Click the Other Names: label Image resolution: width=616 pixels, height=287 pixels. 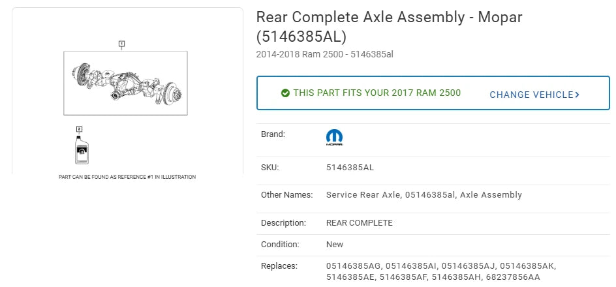pos(286,195)
